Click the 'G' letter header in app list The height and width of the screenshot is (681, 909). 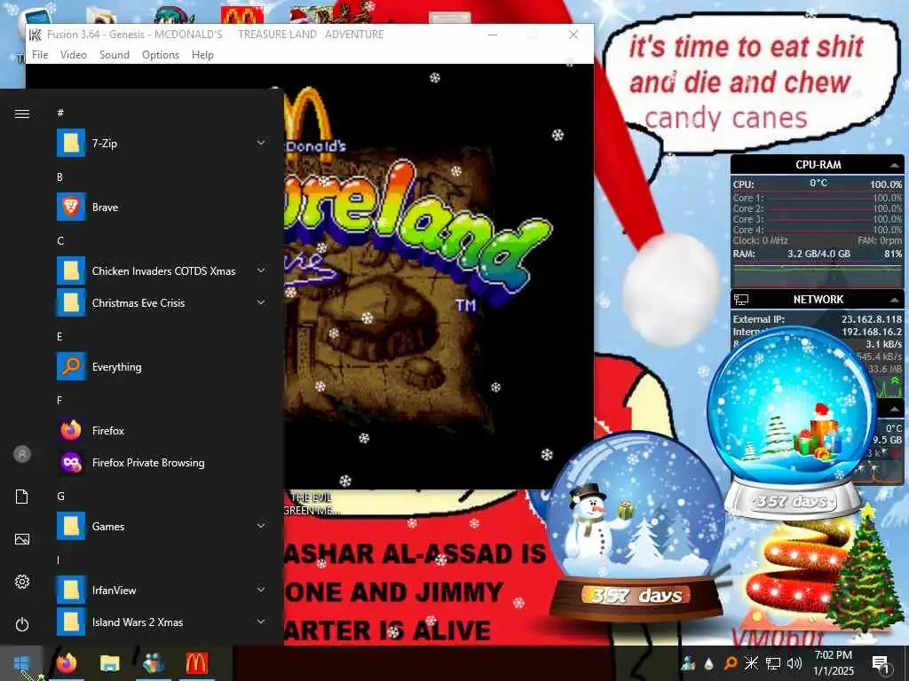pos(61,497)
